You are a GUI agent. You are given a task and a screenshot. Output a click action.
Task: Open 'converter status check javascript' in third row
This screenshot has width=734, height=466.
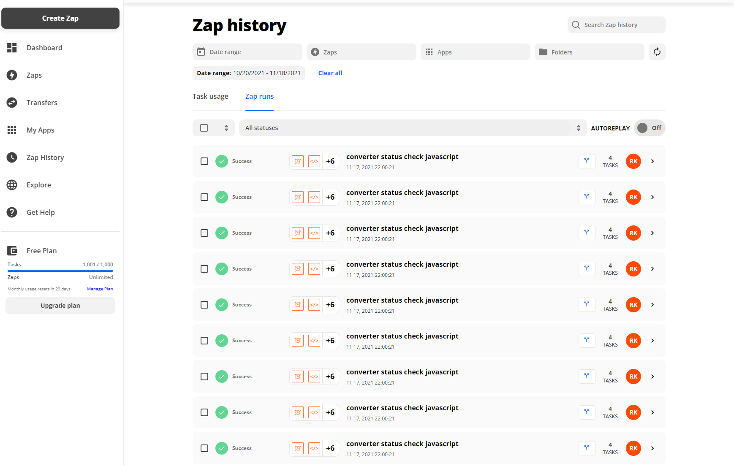[x=402, y=228]
